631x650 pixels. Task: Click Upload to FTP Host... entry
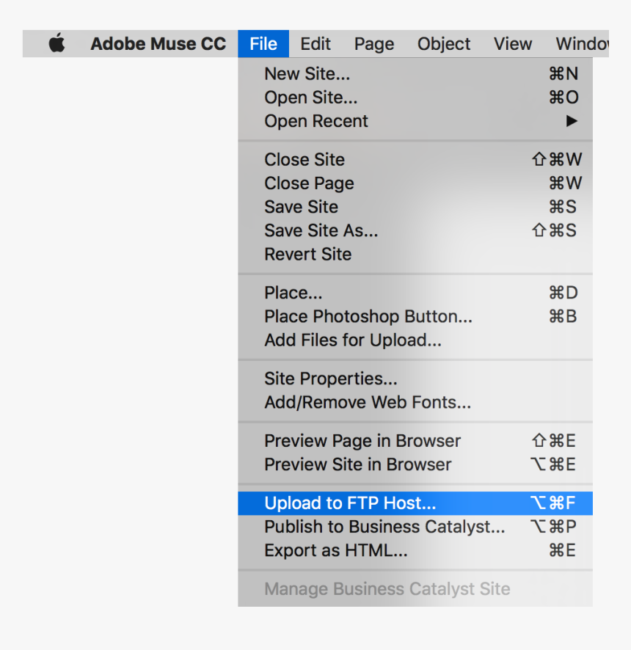pyautogui.click(x=350, y=503)
